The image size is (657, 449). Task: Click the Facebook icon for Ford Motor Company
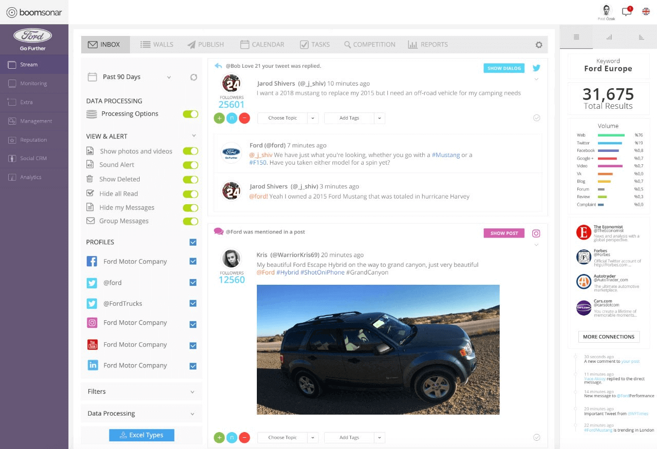[x=92, y=261]
